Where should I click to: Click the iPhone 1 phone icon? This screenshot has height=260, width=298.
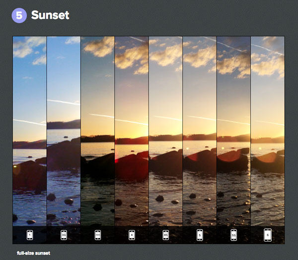(x=30, y=235)
